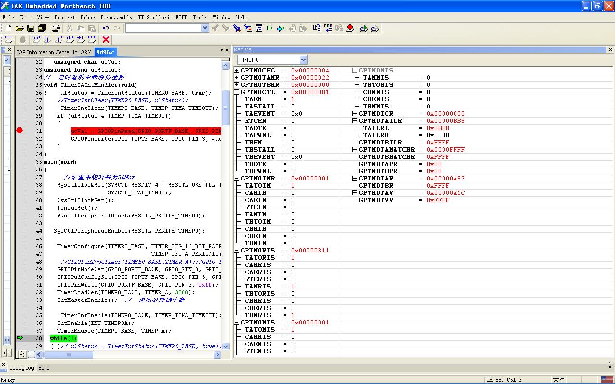
Task: Toggle the breakpoint marker on line 31
Action: [x=20, y=131]
